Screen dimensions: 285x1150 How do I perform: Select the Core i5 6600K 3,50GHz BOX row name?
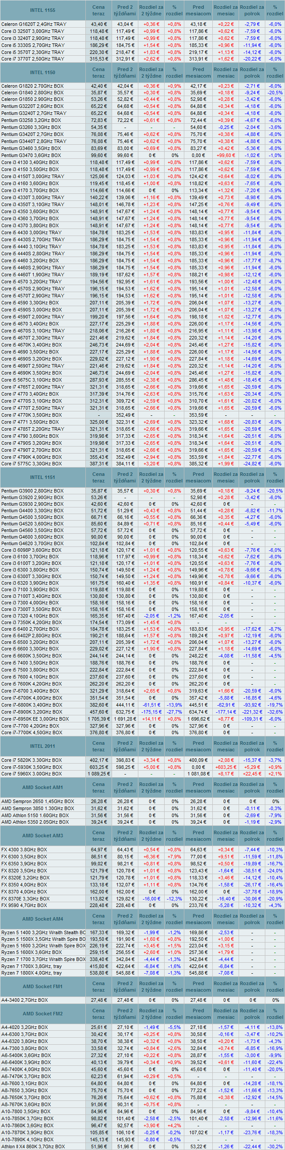31,656
